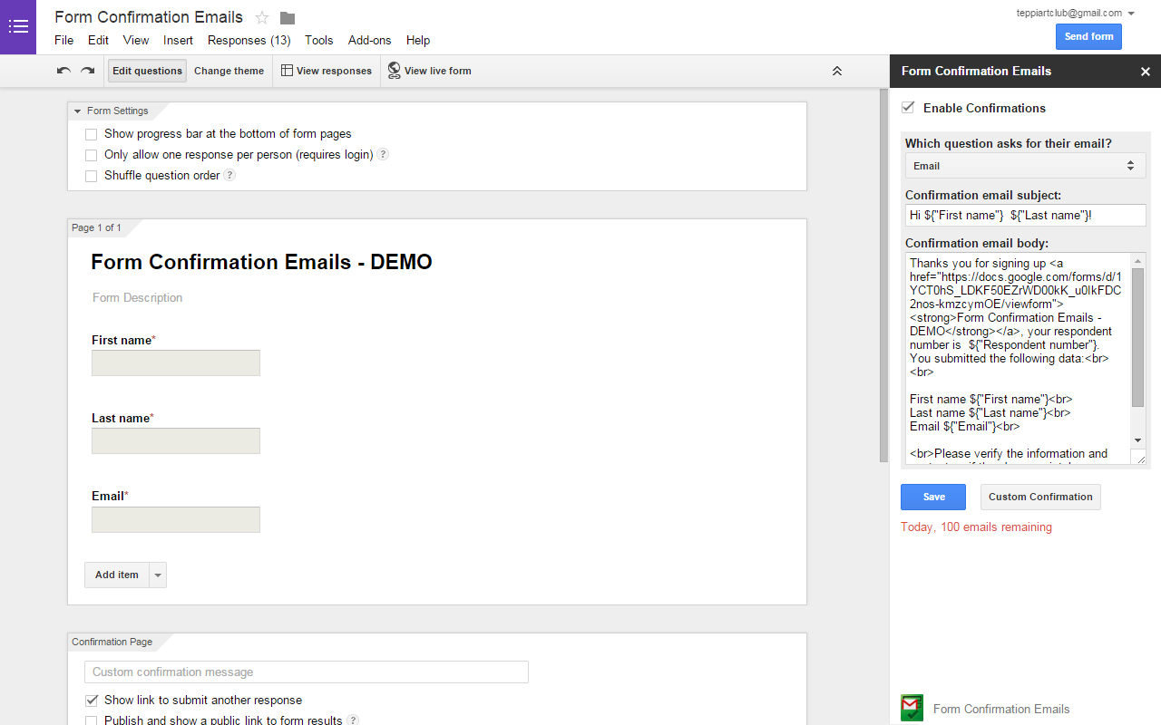Viewport: 1161px width, 725px height.
Task: Click the Form Description placeholder
Action: pyautogui.click(x=137, y=297)
